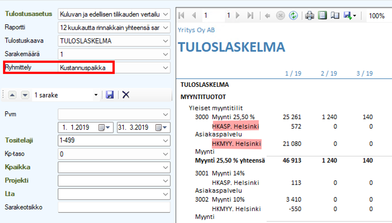Click the Sarakeotsikko text field
This screenshot has height=223, width=392.
[x=114, y=207]
